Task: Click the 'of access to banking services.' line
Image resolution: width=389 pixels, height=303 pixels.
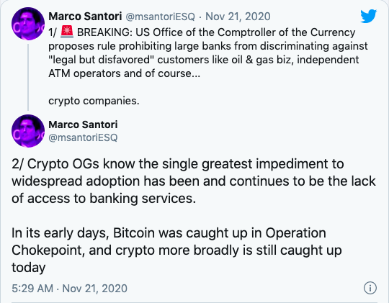Action: click(104, 199)
